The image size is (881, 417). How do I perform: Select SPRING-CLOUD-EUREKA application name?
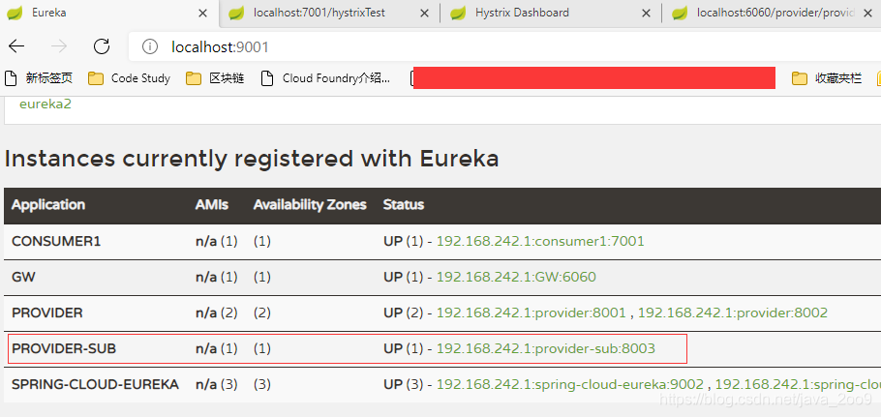click(x=96, y=384)
